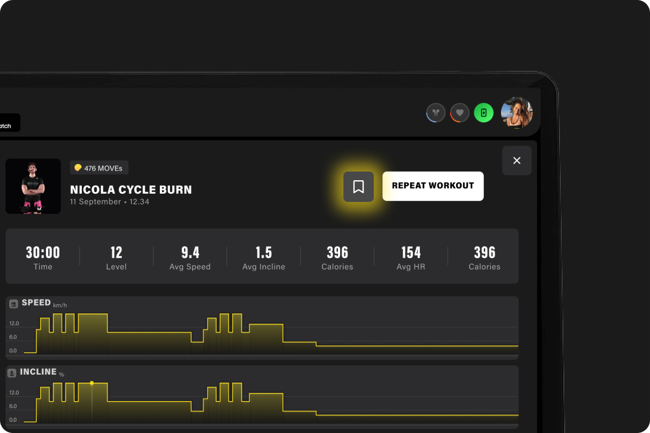Bookmark the Nicola Cycle Burn workout
This screenshot has height=433, width=650.
[x=359, y=187]
